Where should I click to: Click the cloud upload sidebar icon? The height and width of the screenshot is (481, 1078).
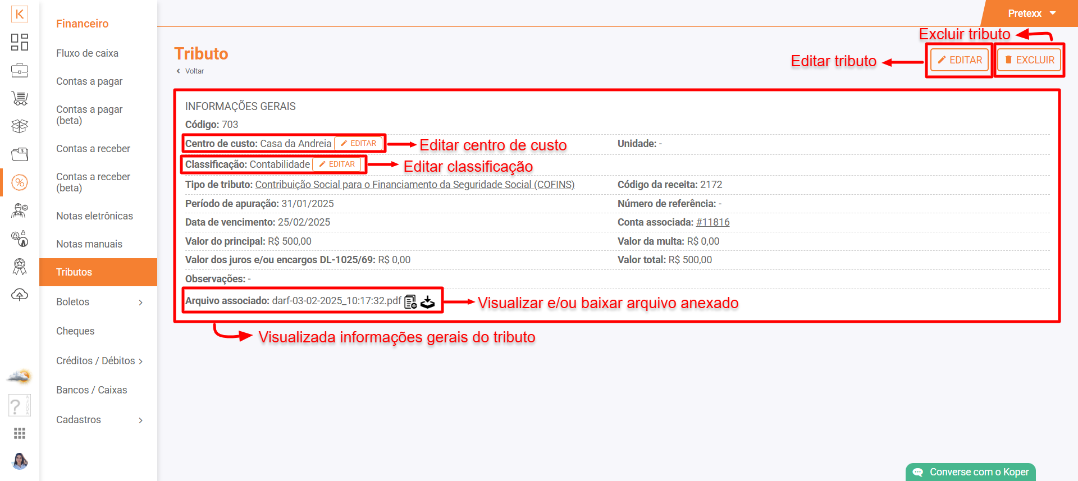tap(20, 295)
